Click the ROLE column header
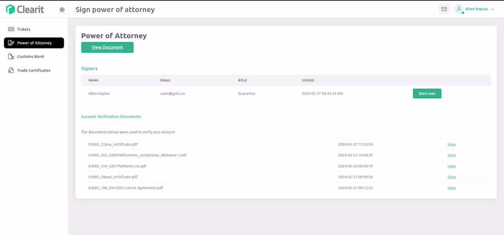504x235 pixels. pos(242,80)
